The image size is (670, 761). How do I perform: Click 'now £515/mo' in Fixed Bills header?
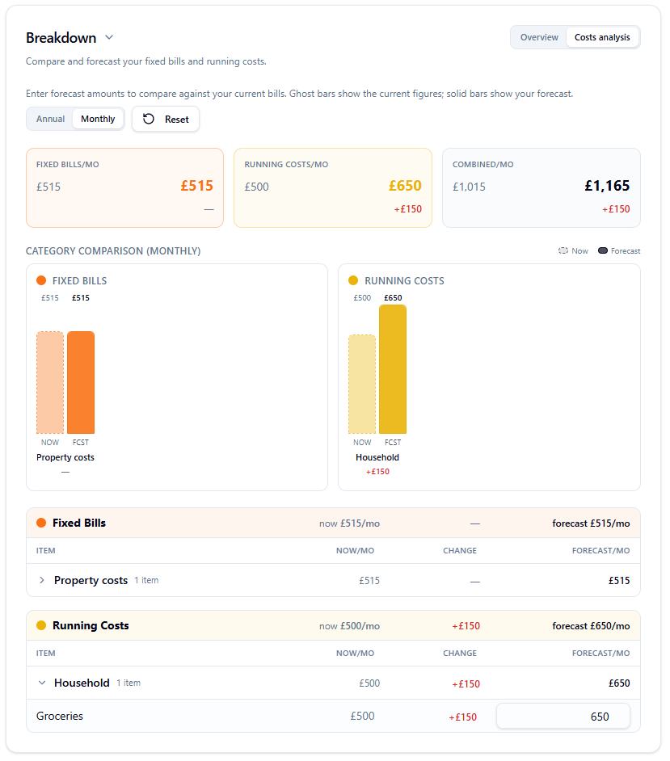coord(350,523)
